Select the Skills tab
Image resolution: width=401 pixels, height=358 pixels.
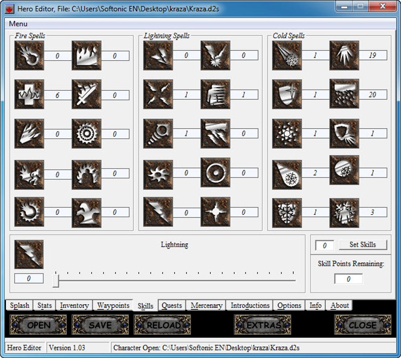pos(145,306)
